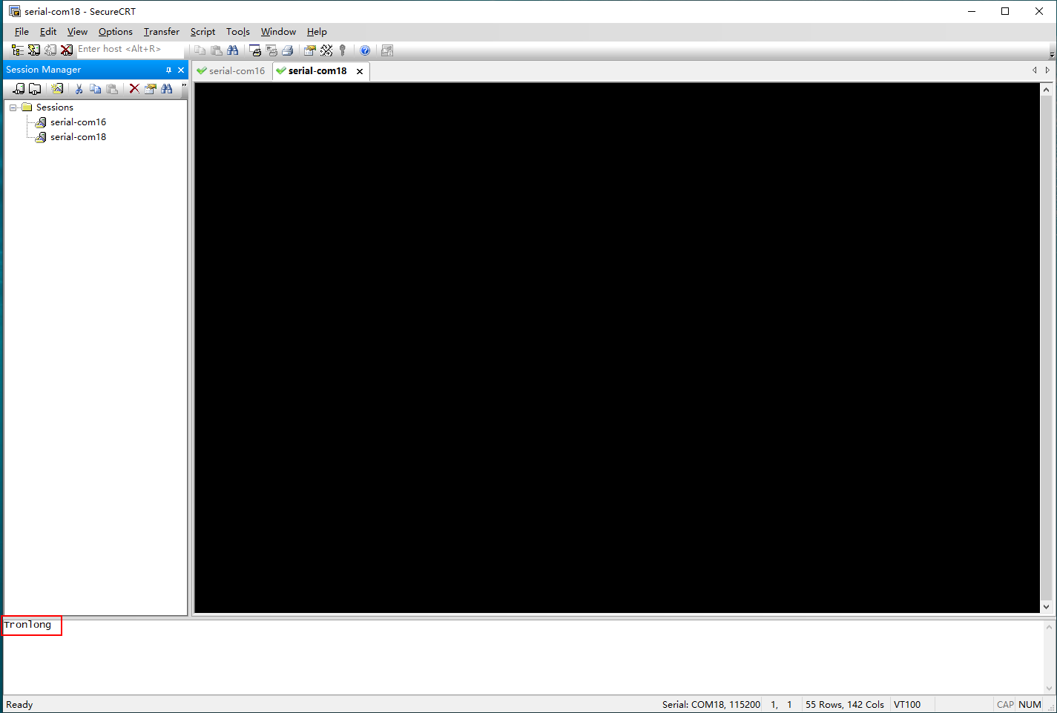Click Connect in Tab icon in Session Manager
This screenshot has width=1057, height=713.
(x=35, y=89)
